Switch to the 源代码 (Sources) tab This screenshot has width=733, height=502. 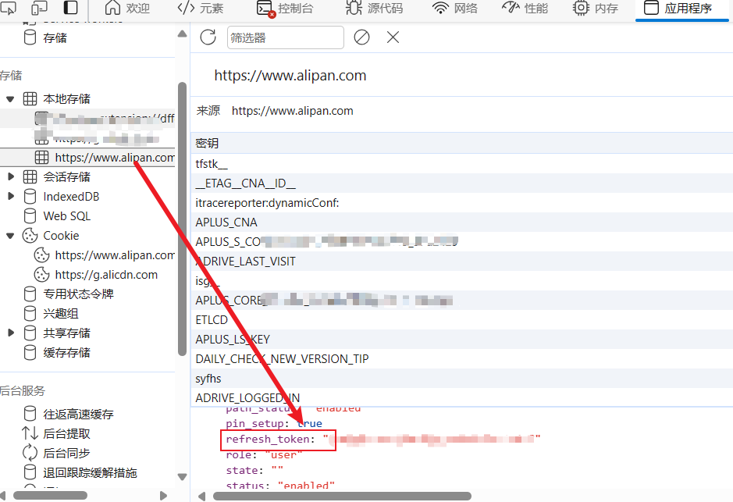point(374,8)
